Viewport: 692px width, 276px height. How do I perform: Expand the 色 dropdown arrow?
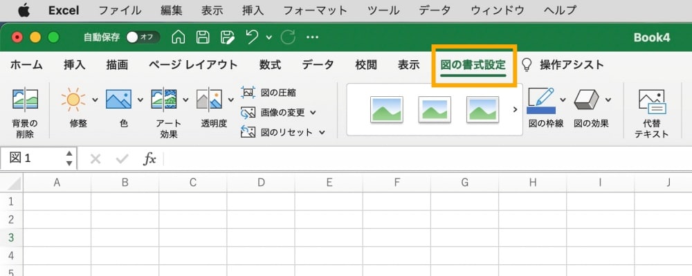coord(140,100)
